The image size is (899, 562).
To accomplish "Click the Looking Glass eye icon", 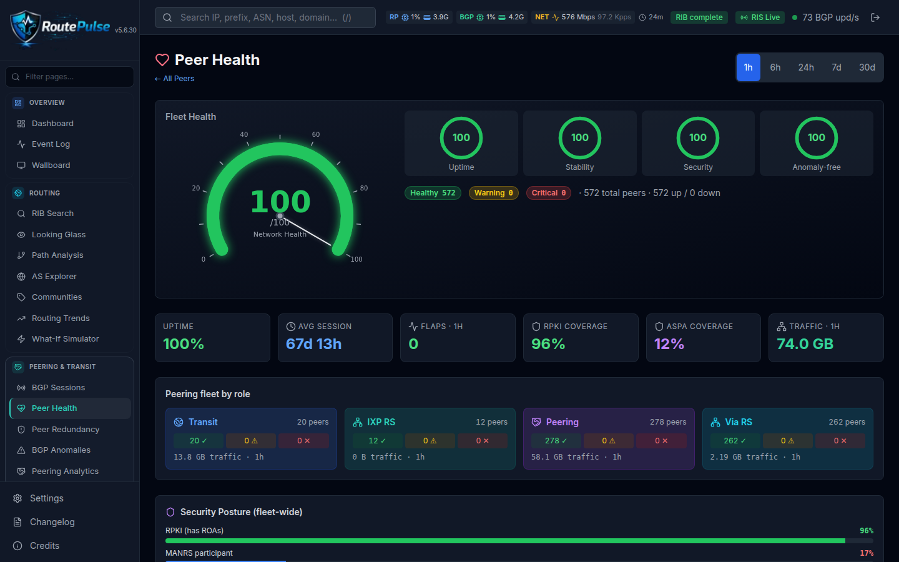I will (x=21, y=235).
